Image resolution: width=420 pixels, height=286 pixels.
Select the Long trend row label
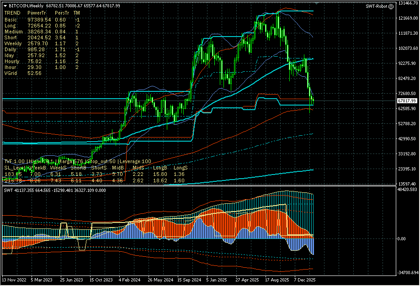click(x=10, y=26)
